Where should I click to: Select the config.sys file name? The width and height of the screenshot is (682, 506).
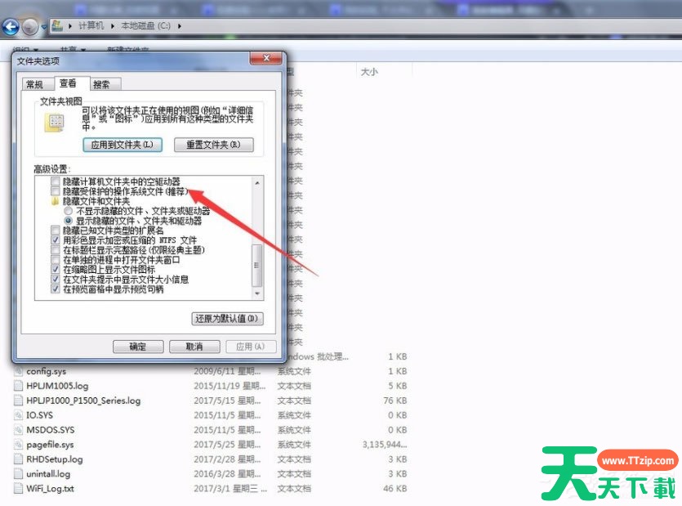[46, 371]
